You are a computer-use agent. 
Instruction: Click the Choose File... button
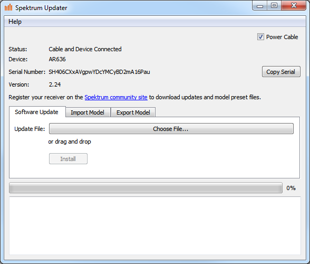click(171, 129)
